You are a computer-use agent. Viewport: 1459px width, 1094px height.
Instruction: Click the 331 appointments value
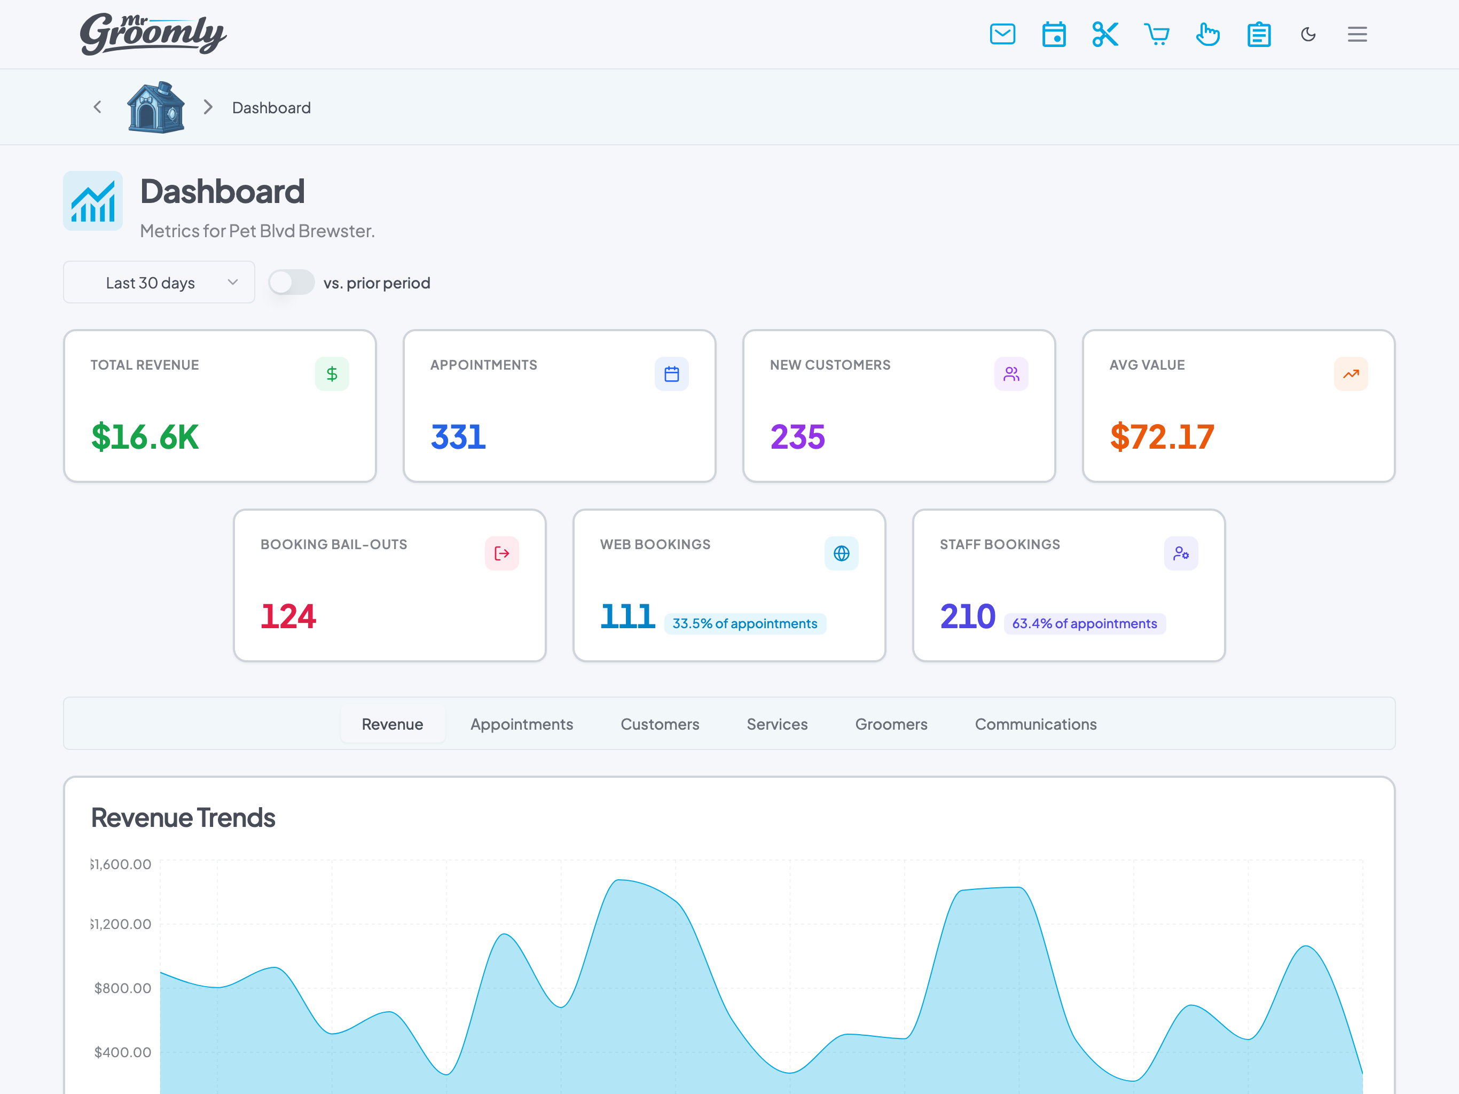coord(458,437)
